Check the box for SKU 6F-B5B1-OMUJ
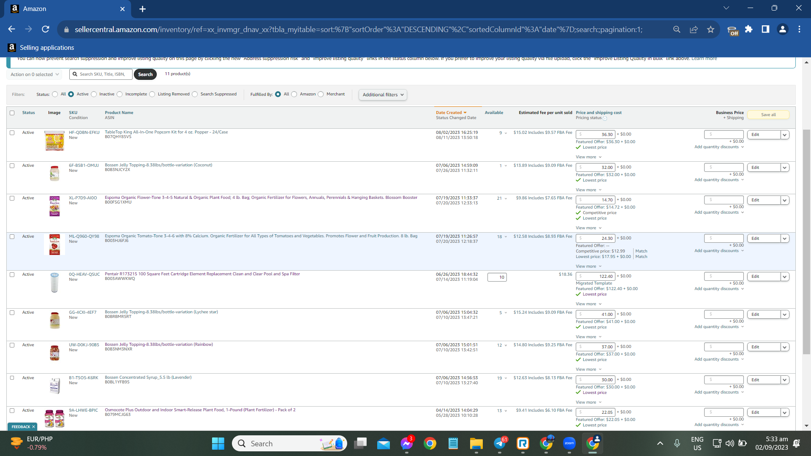 [12, 166]
